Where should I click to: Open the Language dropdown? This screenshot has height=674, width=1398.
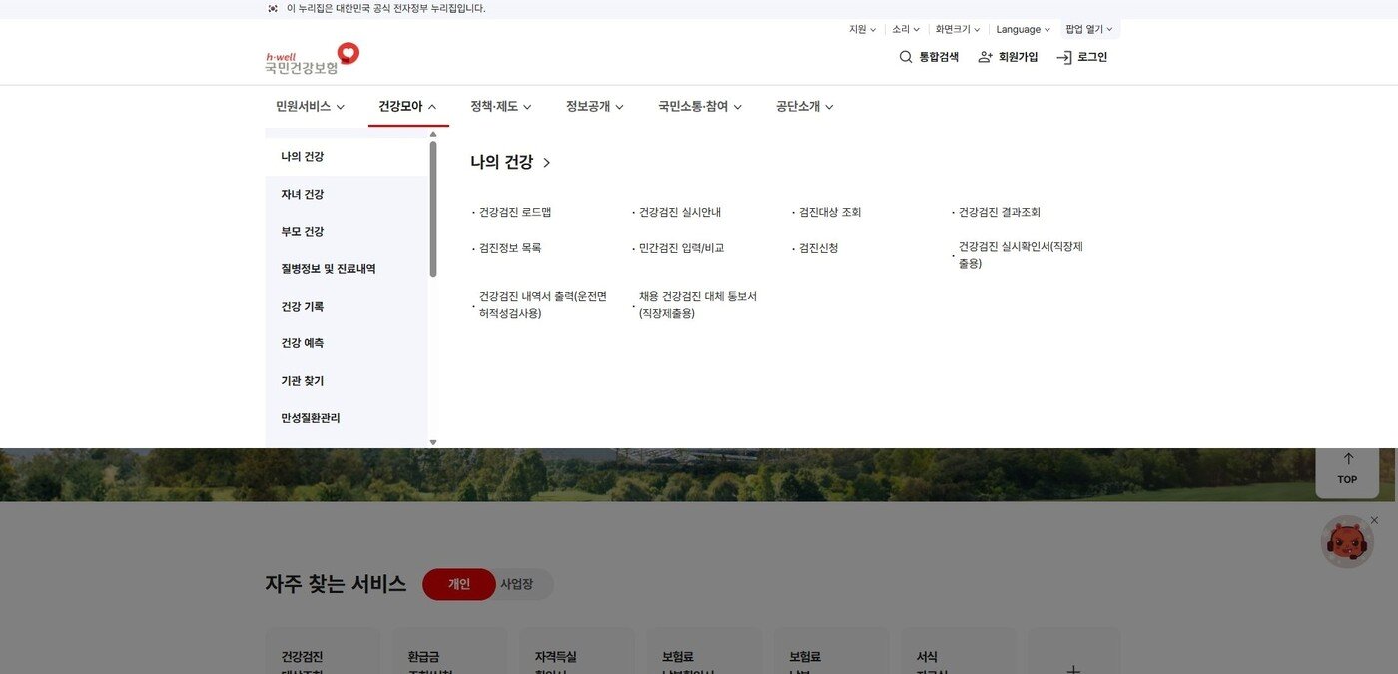point(1023,29)
